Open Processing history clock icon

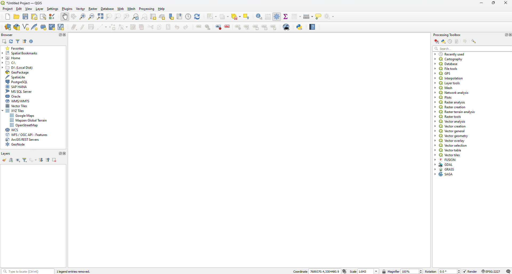tap(450, 41)
